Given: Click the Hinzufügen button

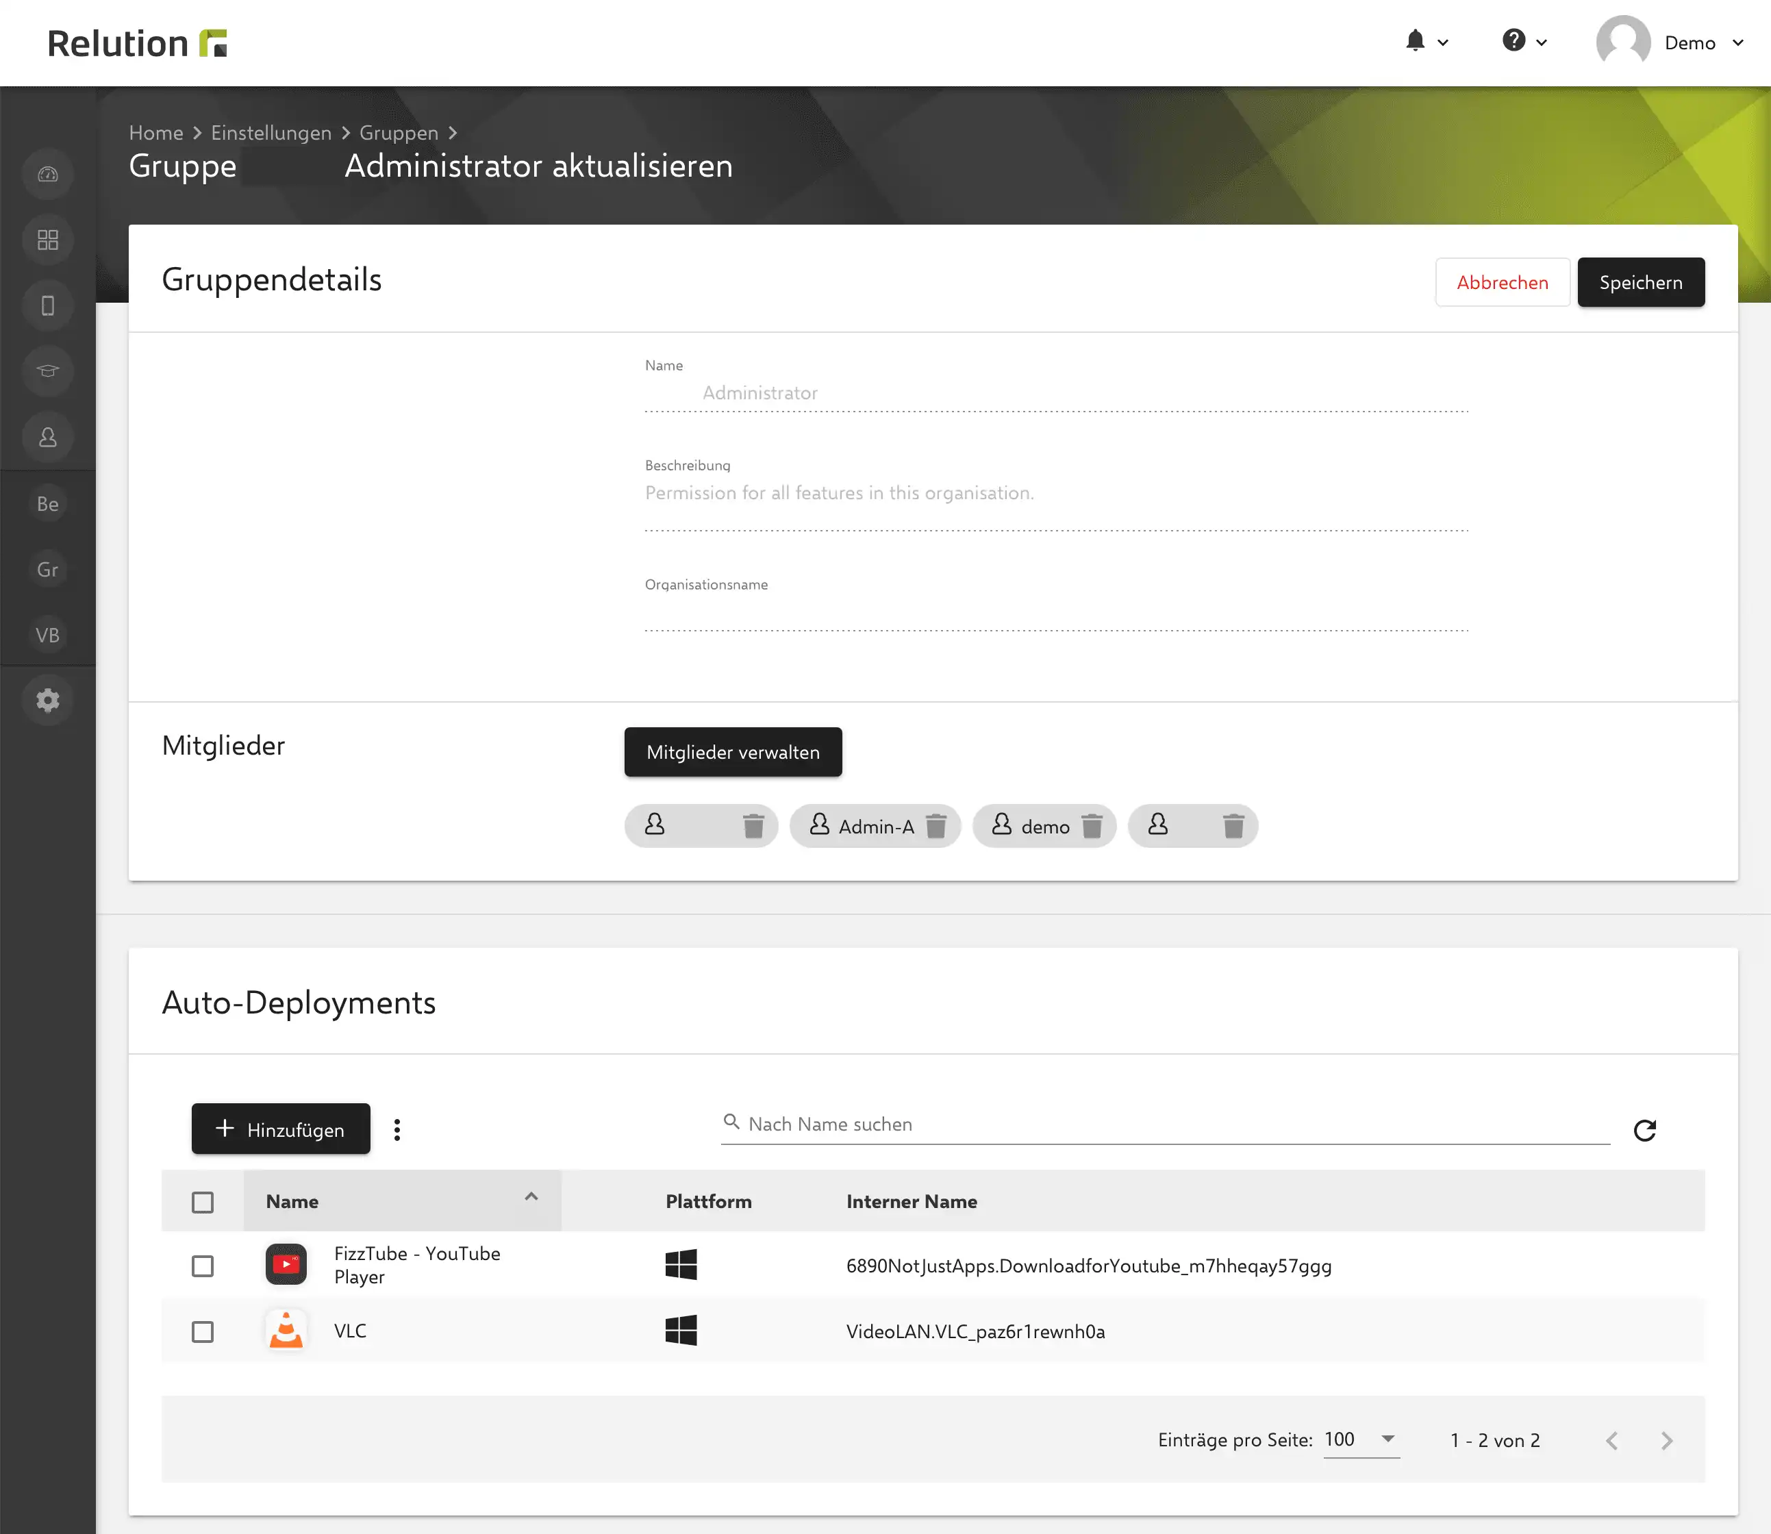Looking at the screenshot, I should point(281,1129).
